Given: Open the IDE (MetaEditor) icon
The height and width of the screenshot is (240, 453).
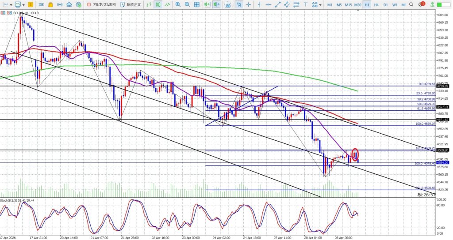Looking at the screenshot, I should coord(41,4).
